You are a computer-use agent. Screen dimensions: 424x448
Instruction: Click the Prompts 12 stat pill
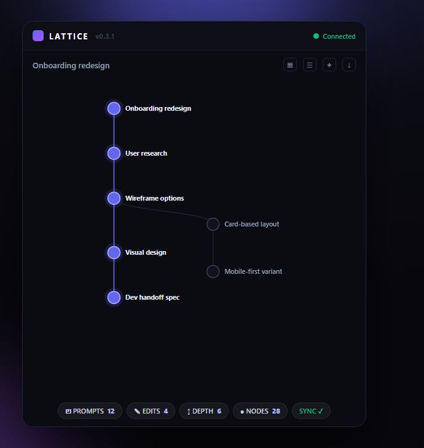(x=90, y=411)
